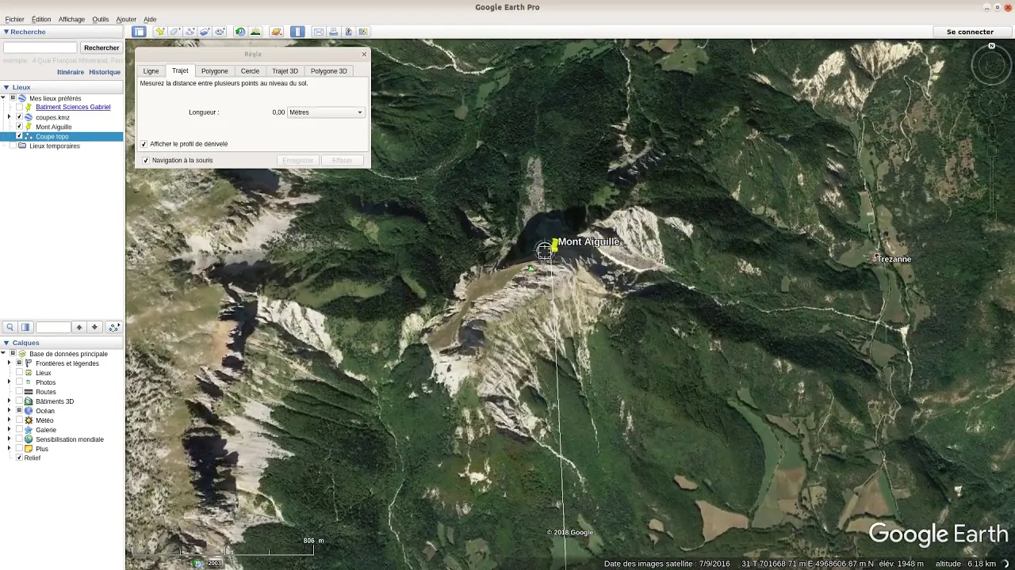This screenshot has width=1015, height=570.
Task: Open Batiment Sciences Gabriel link
Action: 73,107
